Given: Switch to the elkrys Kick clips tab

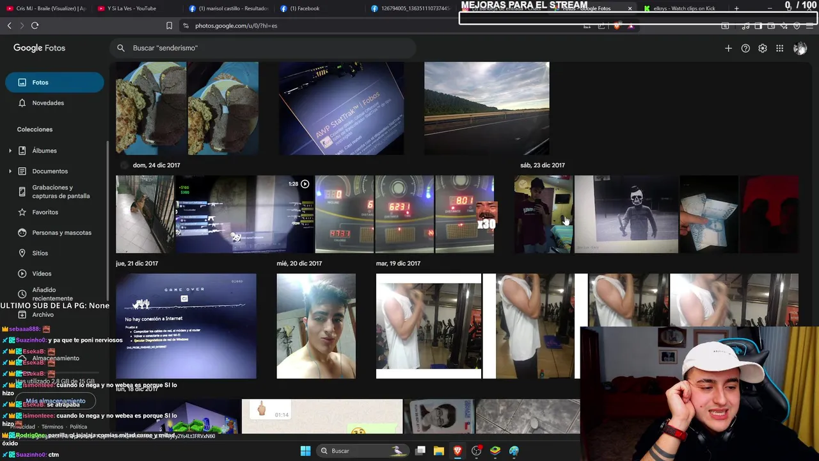Looking at the screenshot, I should tap(684, 8).
